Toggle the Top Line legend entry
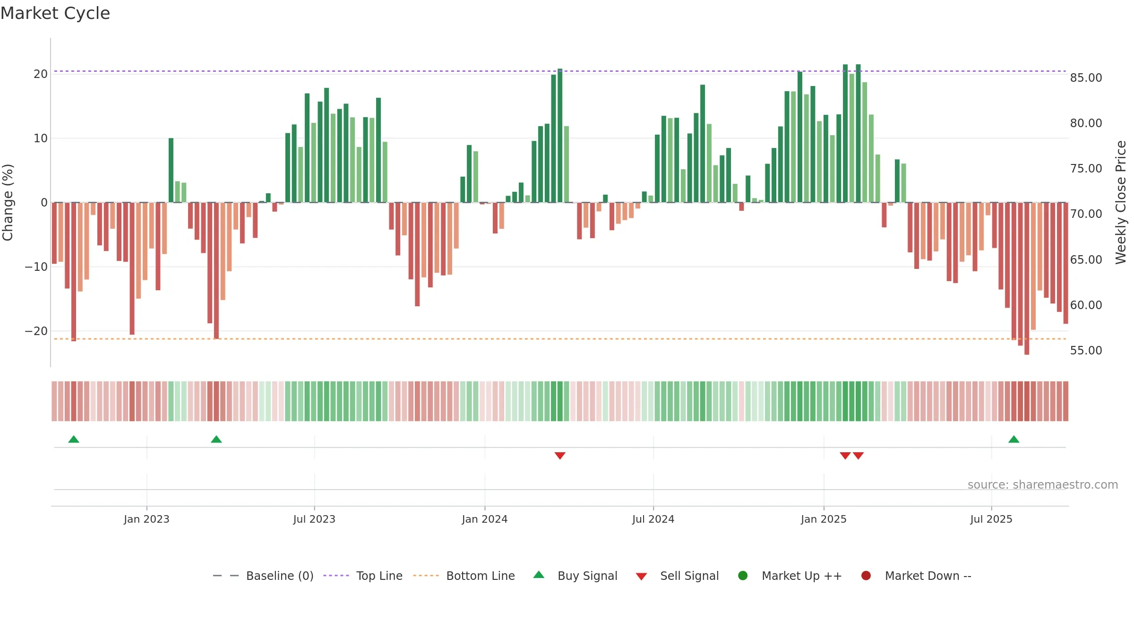1134x638 pixels. tap(363, 576)
